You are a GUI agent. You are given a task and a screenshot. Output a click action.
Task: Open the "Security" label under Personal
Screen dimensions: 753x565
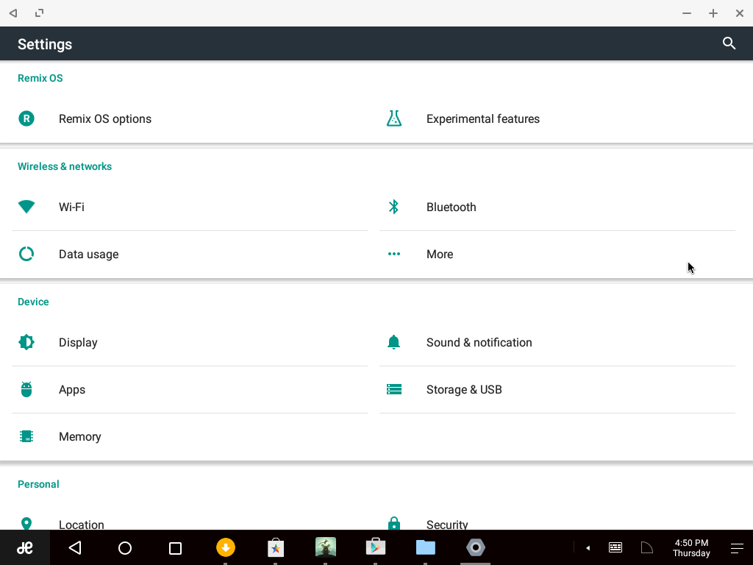click(x=447, y=525)
